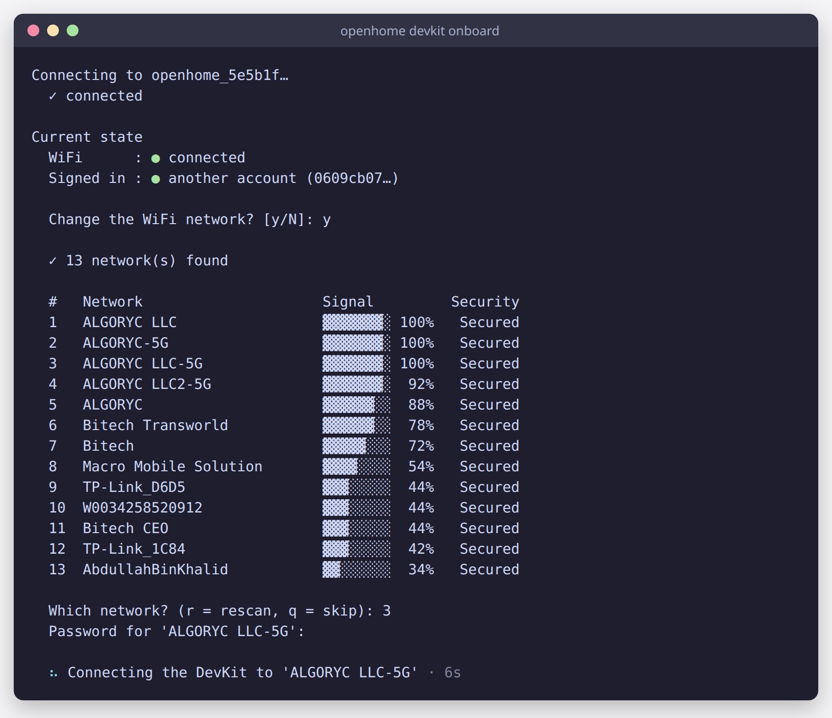Click the 'W0034258520912' network name
Screen dimensions: 832x718
pos(143,508)
